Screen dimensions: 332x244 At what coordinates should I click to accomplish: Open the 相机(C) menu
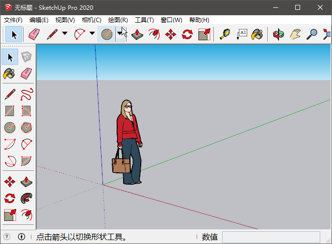coord(92,20)
